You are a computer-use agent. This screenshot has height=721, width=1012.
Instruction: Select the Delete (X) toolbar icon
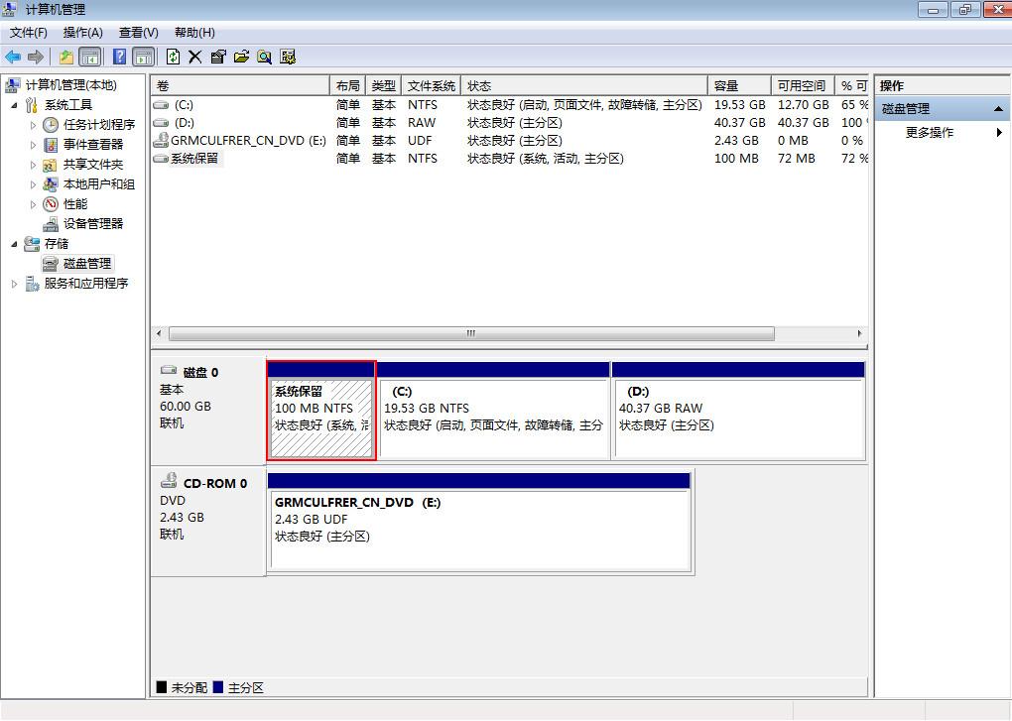[x=194, y=57]
